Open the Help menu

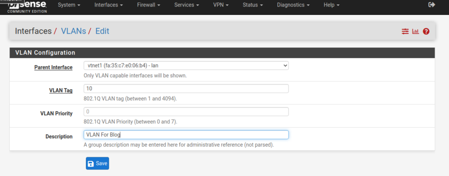click(x=331, y=5)
